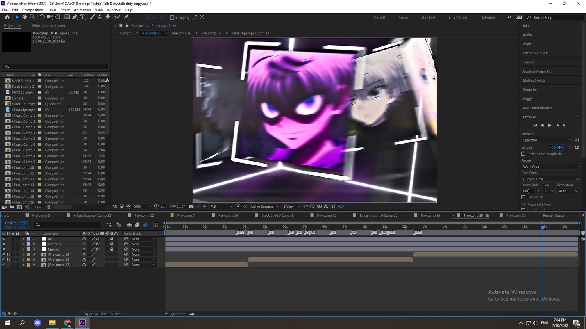This screenshot has width=586, height=329.
Task: Open Current Time play-from dropdown
Action: click(x=551, y=179)
